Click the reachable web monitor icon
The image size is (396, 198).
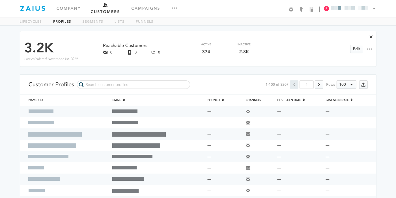click(x=153, y=52)
